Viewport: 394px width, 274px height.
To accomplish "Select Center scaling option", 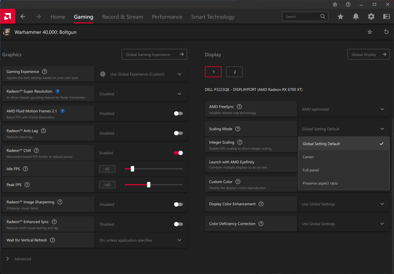I will [x=344, y=157].
